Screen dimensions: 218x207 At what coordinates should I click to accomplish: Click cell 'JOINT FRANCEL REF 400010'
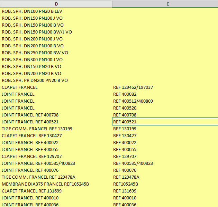tap(56, 198)
